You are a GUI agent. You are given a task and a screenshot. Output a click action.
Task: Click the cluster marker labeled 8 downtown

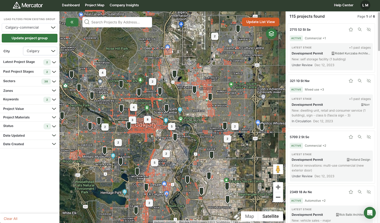(x=147, y=120)
